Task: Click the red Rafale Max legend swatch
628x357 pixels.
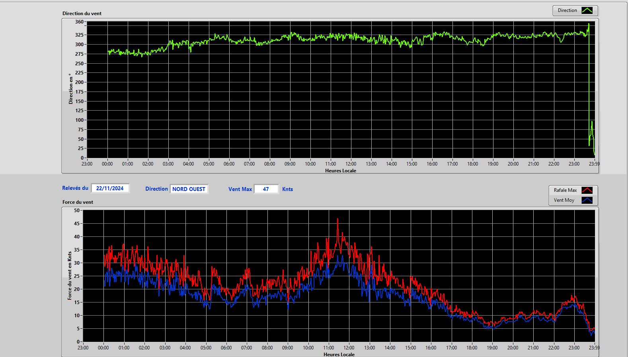Action: pos(587,190)
